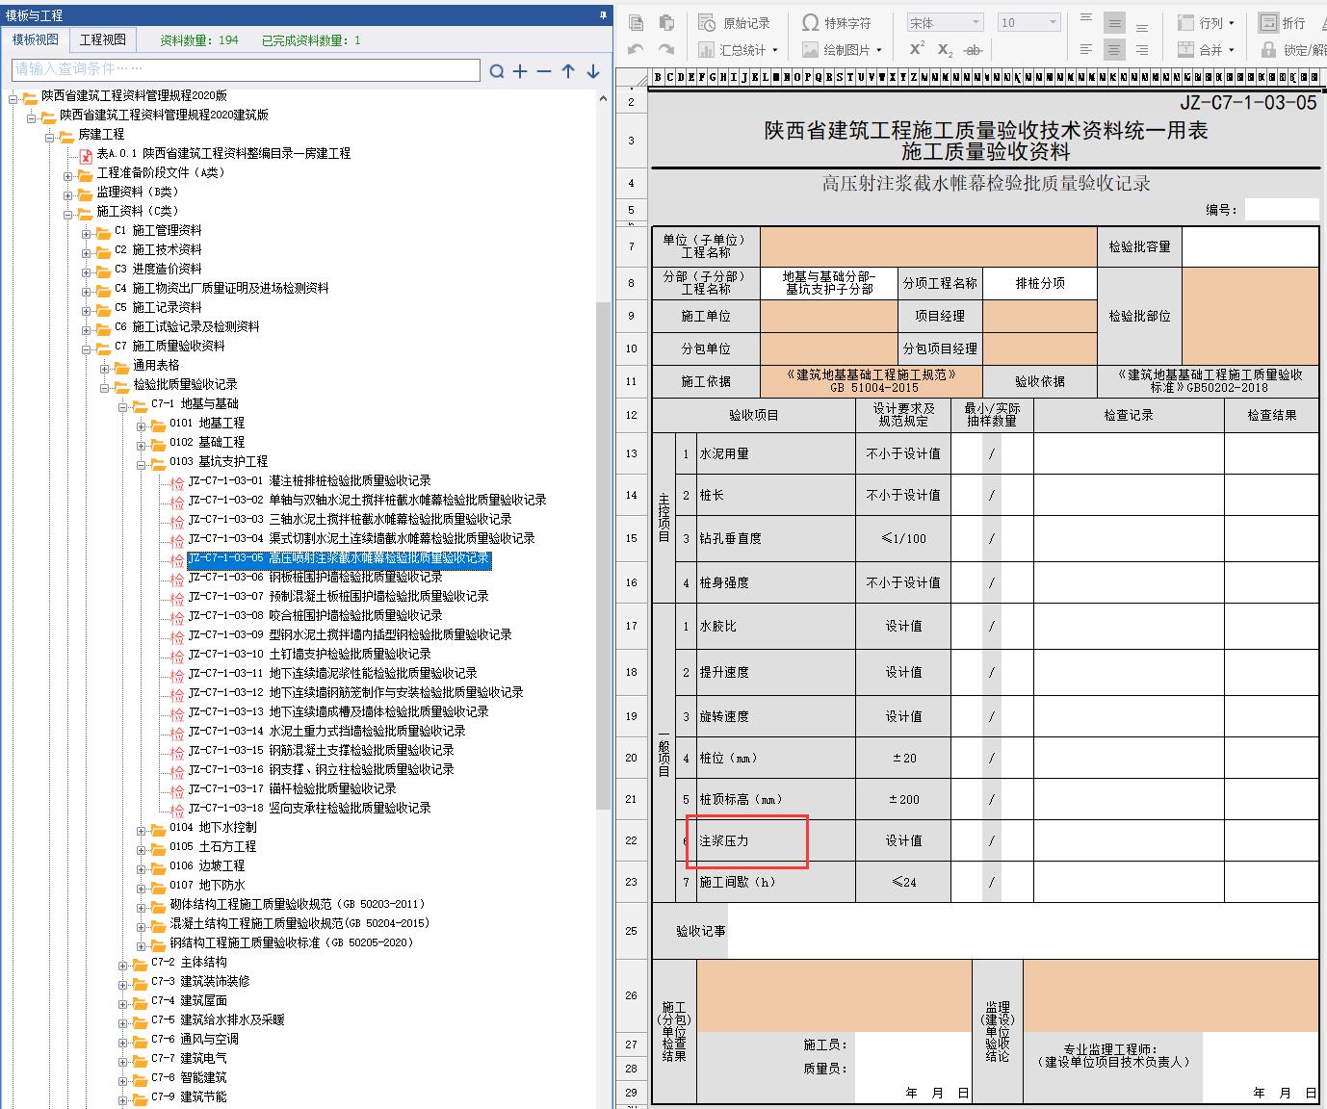Toggle strikethrough 'ab' formatting
This screenshot has height=1109, width=1327.
click(973, 49)
